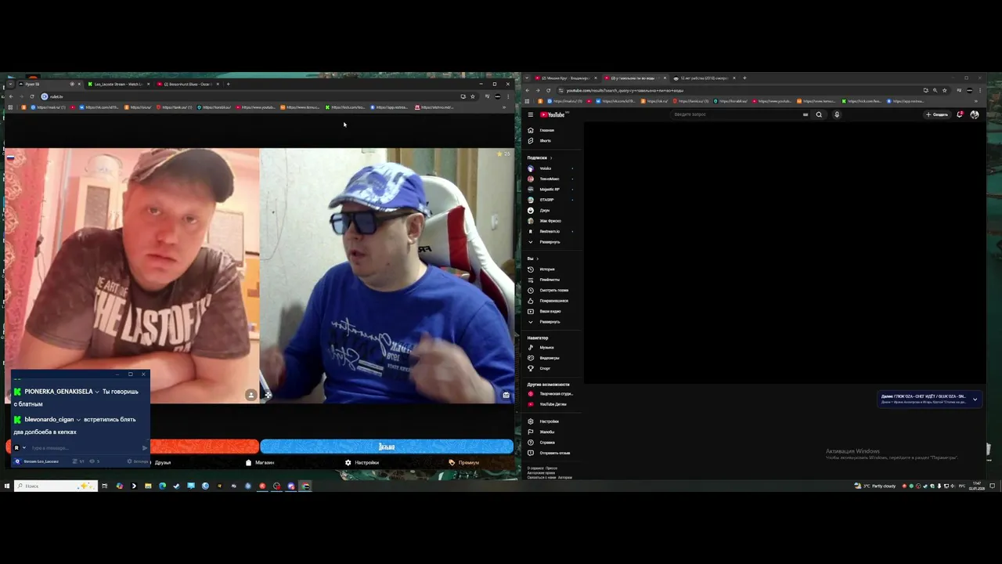Open Ваши видео in sidebar
This screenshot has height=564, width=1002.
[x=550, y=312]
